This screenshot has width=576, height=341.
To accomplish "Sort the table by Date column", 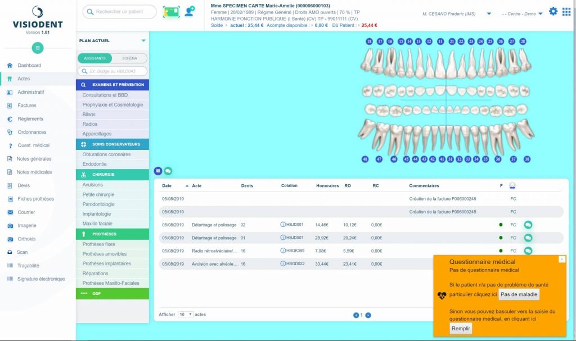I will [x=167, y=186].
